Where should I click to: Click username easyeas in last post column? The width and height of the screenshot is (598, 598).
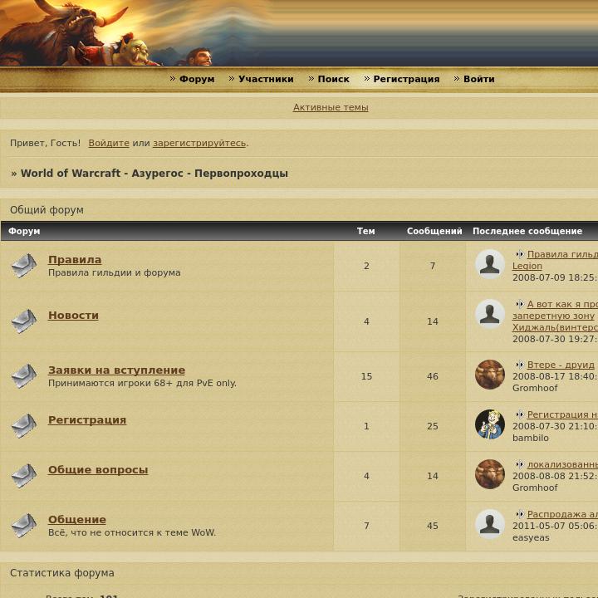(x=531, y=537)
